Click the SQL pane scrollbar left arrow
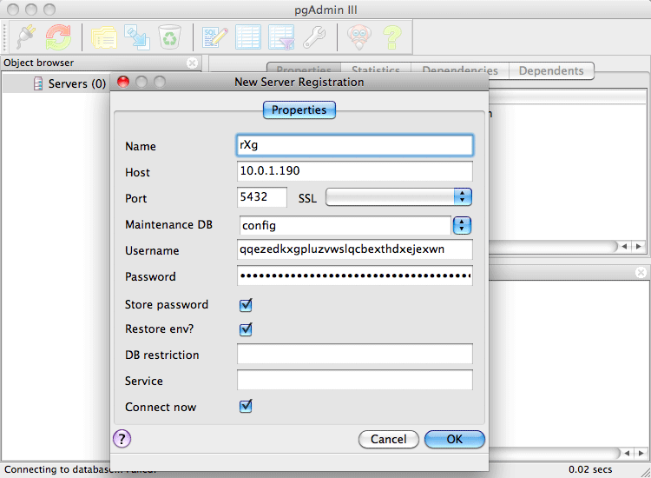651x478 pixels. pyautogui.click(x=628, y=453)
